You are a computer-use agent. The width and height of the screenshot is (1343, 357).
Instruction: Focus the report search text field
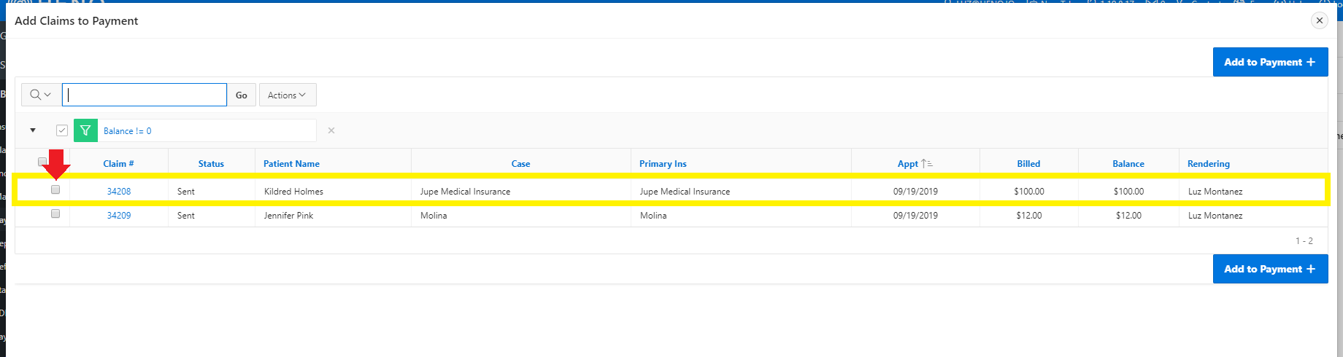[x=145, y=95]
